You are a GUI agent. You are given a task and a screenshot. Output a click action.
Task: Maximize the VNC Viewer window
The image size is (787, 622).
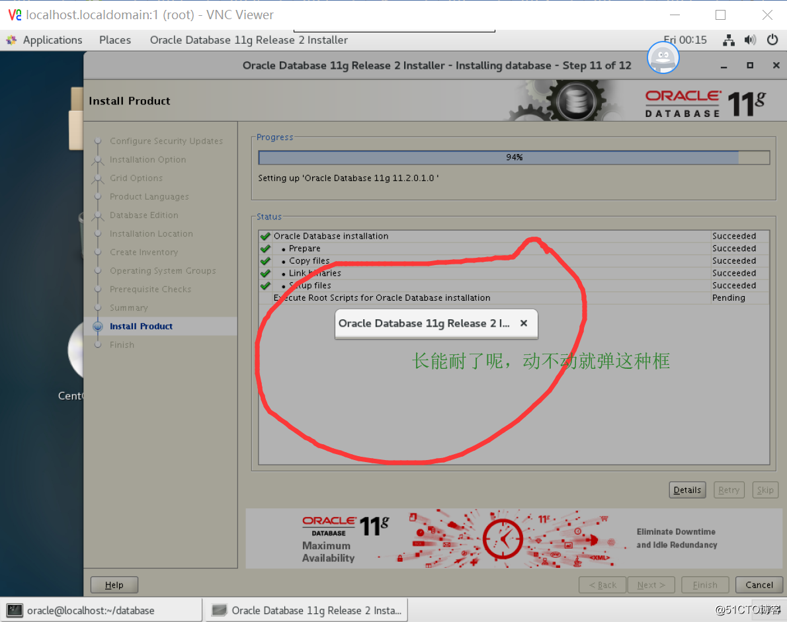click(x=720, y=15)
